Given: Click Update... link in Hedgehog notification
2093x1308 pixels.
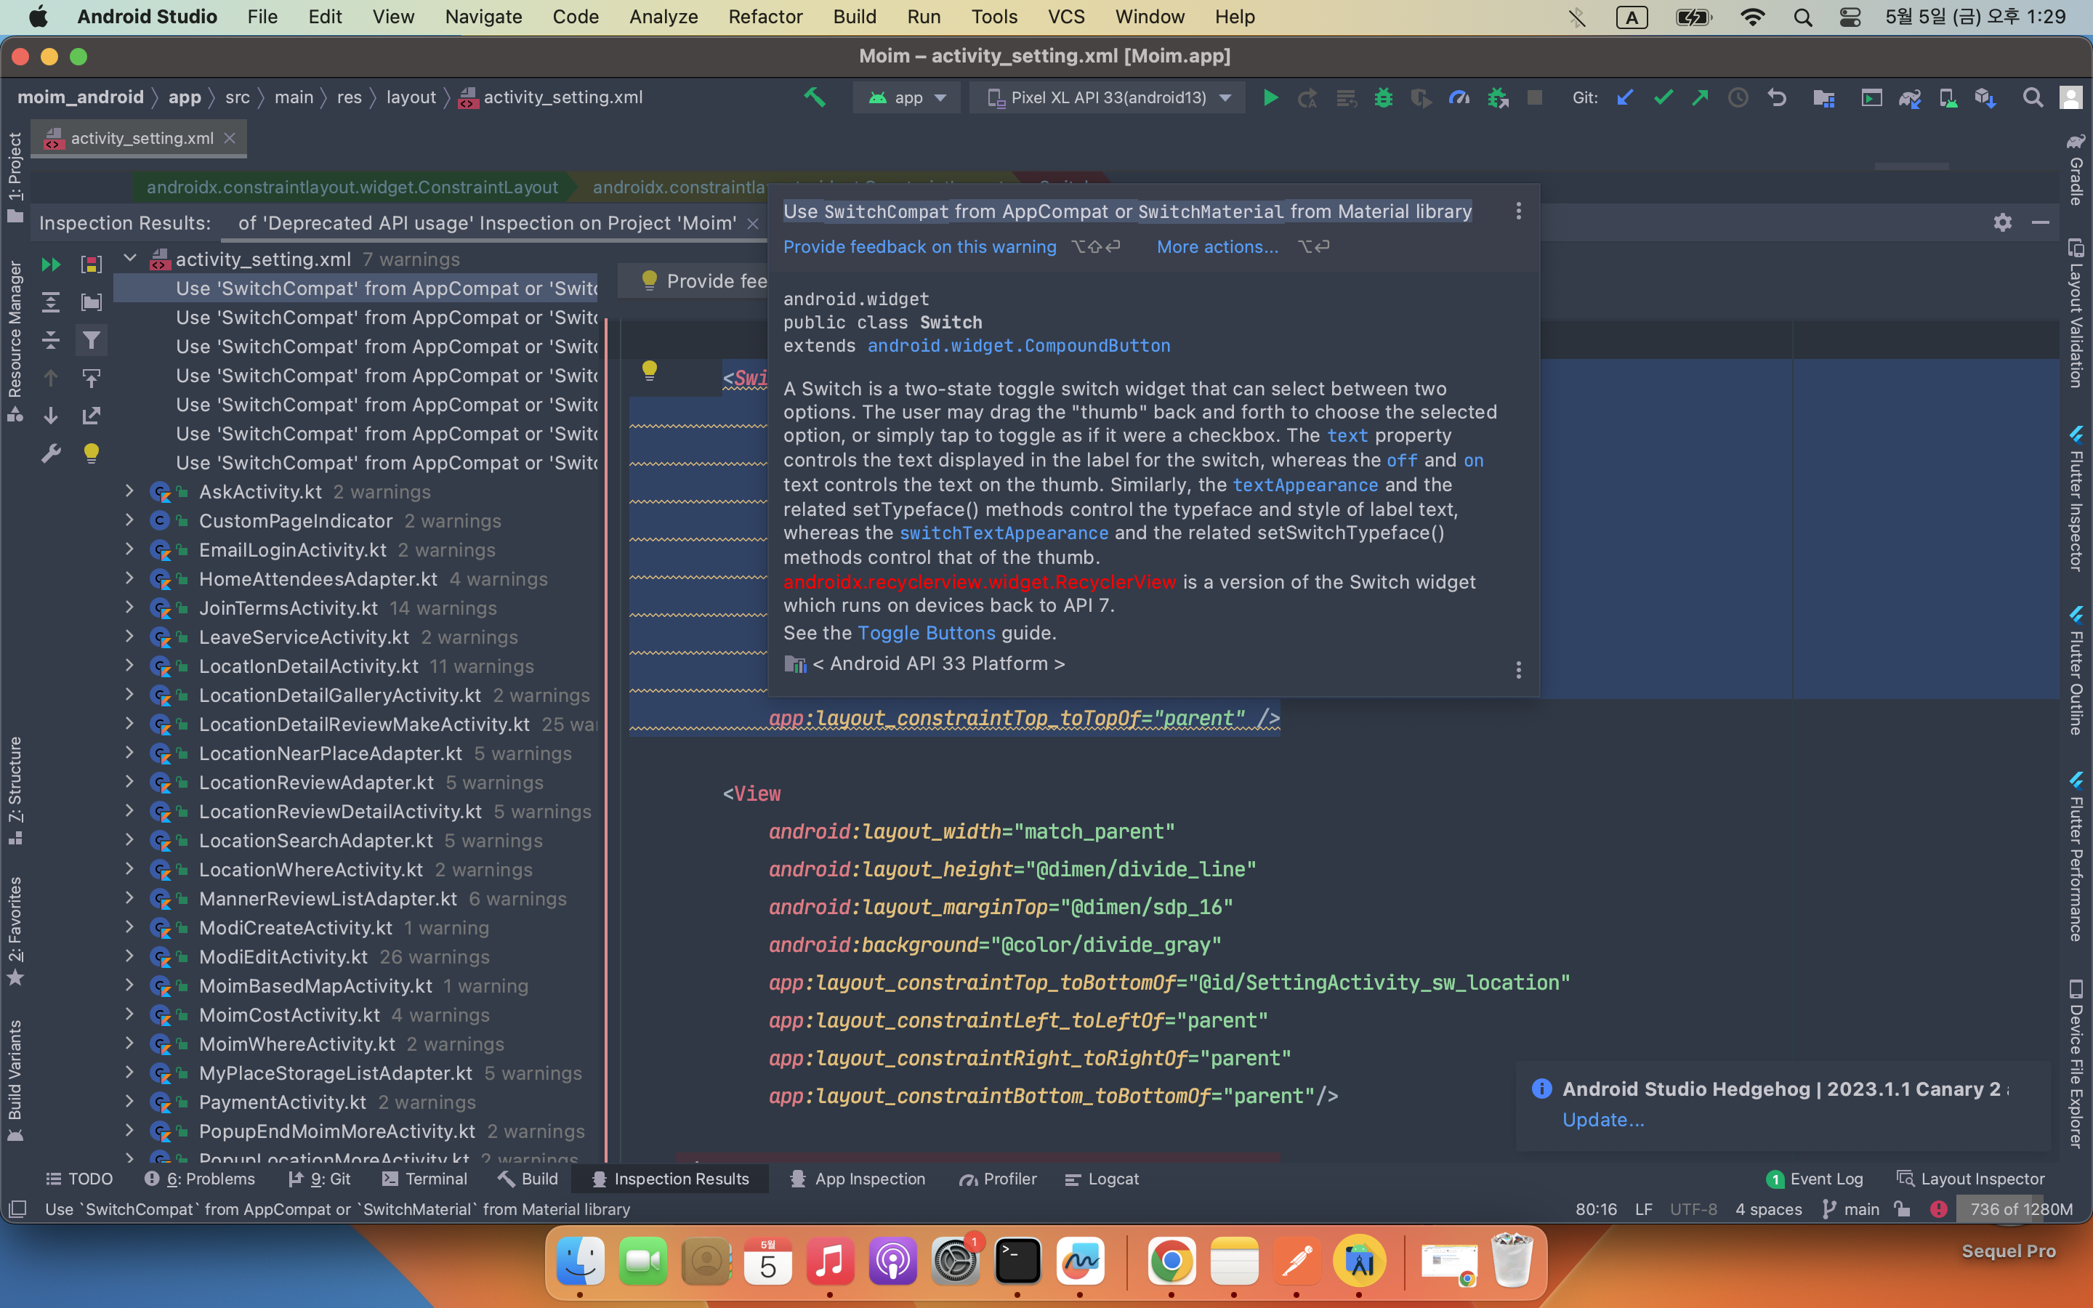Looking at the screenshot, I should point(1602,1119).
